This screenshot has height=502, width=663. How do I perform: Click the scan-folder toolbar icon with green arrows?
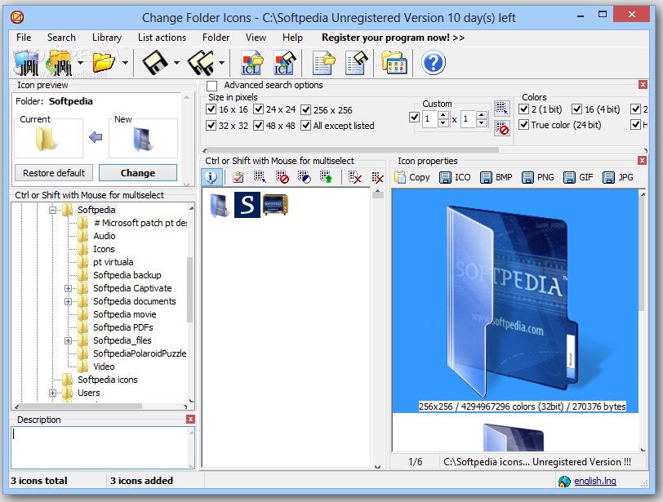pyautogui.click(x=59, y=63)
